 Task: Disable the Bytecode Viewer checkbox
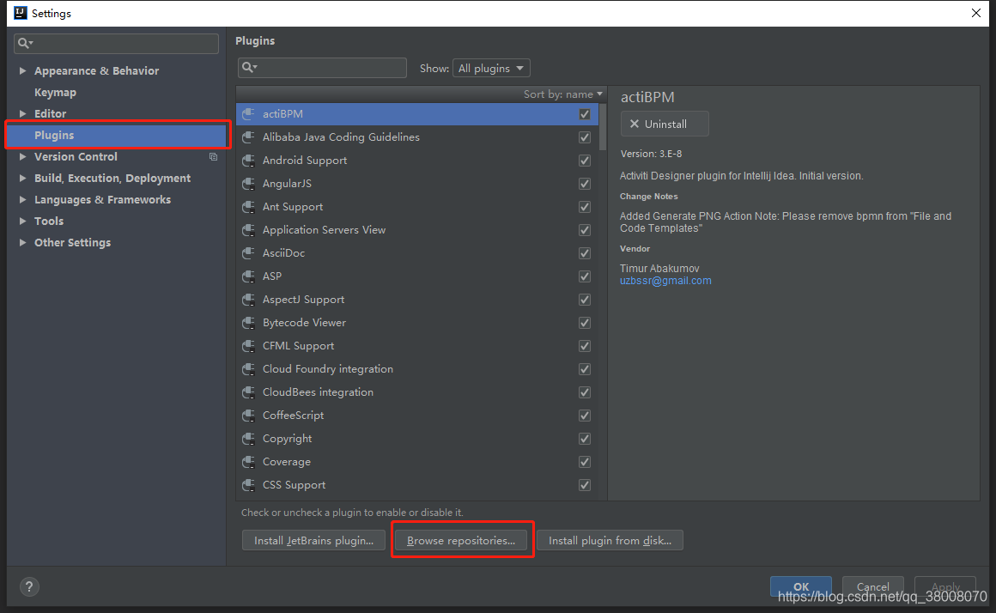585,323
